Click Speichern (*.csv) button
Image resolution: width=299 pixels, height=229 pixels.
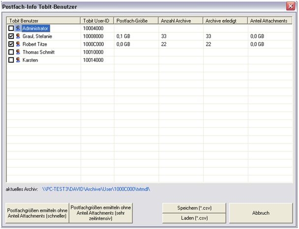click(x=194, y=208)
